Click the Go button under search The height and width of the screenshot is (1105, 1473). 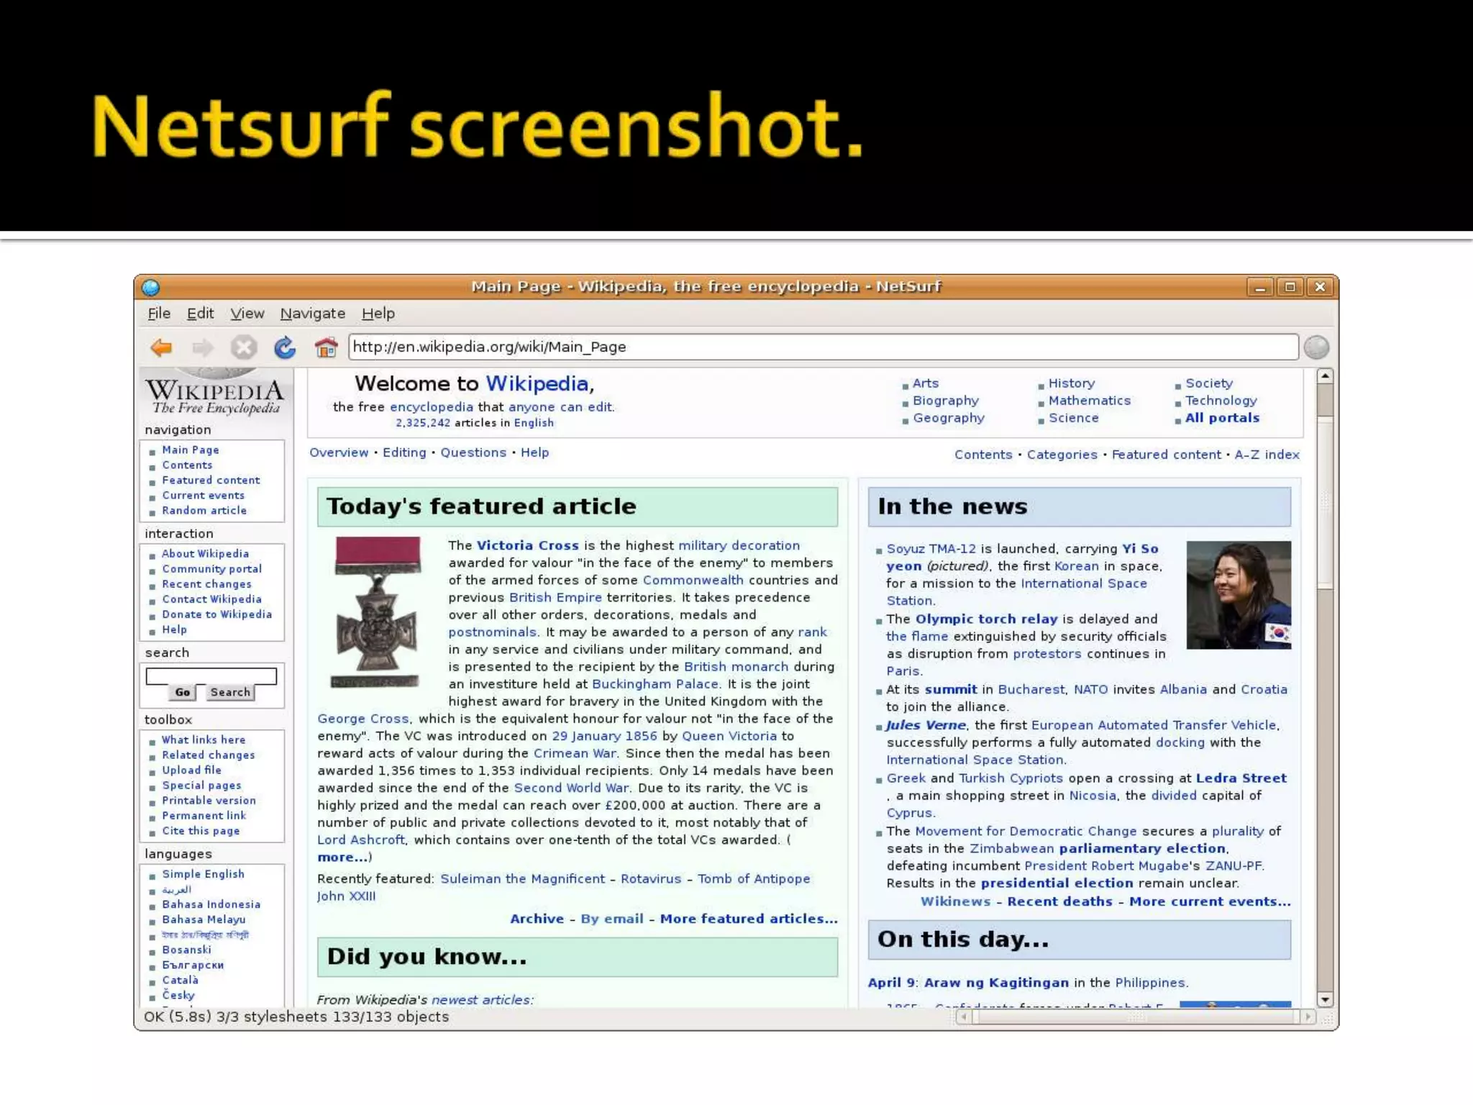click(183, 692)
